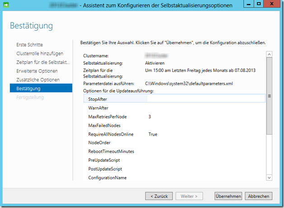Click the defaultparameters.xml path text
284x208 pixels.
click(189, 84)
